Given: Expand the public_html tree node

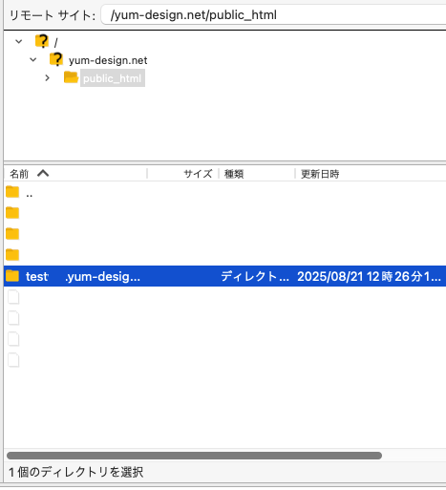Looking at the screenshot, I should [48, 77].
